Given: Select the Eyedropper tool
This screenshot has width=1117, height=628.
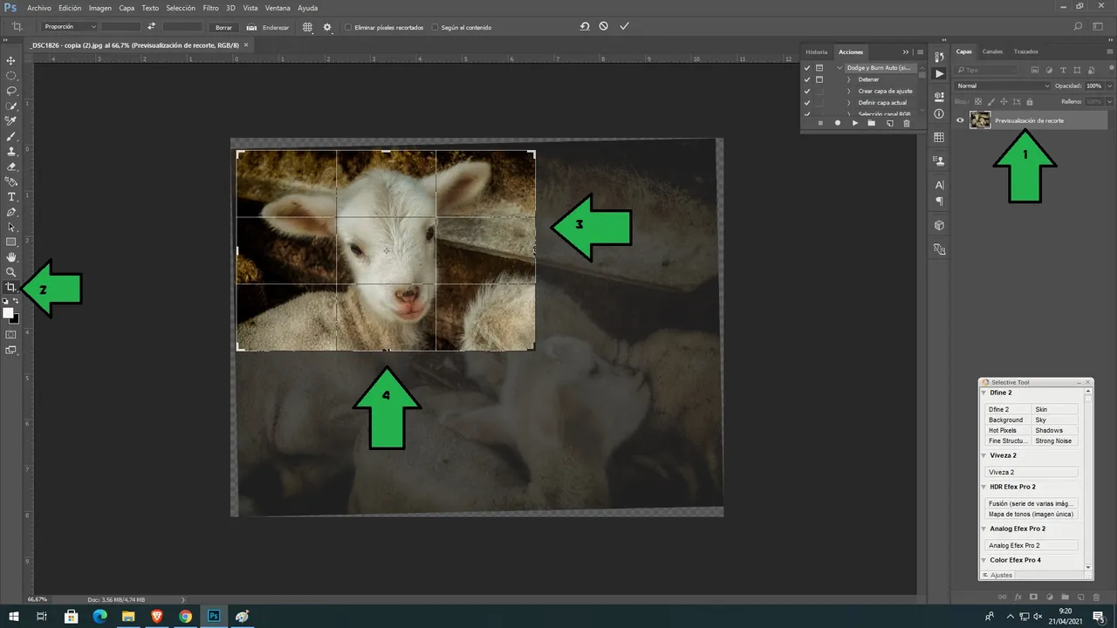Looking at the screenshot, I should pos(11,121).
